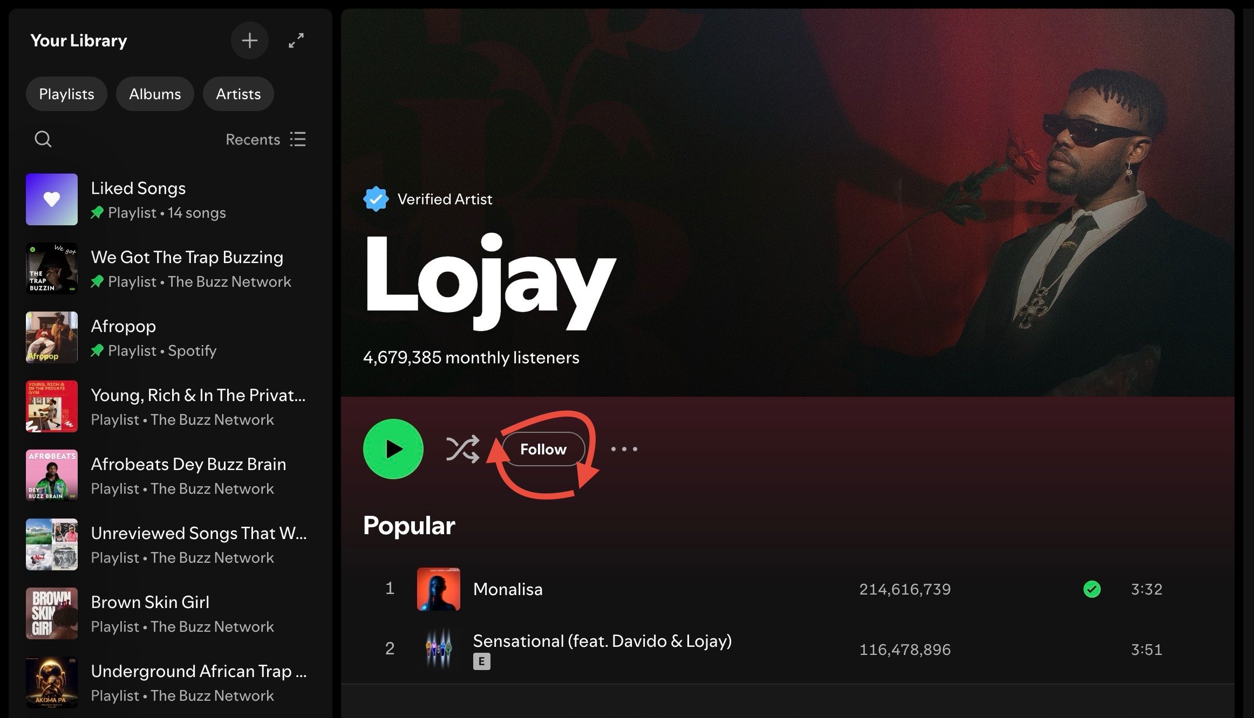Click the Afropop cover thumbnail
1254x718 pixels.
pyautogui.click(x=52, y=337)
